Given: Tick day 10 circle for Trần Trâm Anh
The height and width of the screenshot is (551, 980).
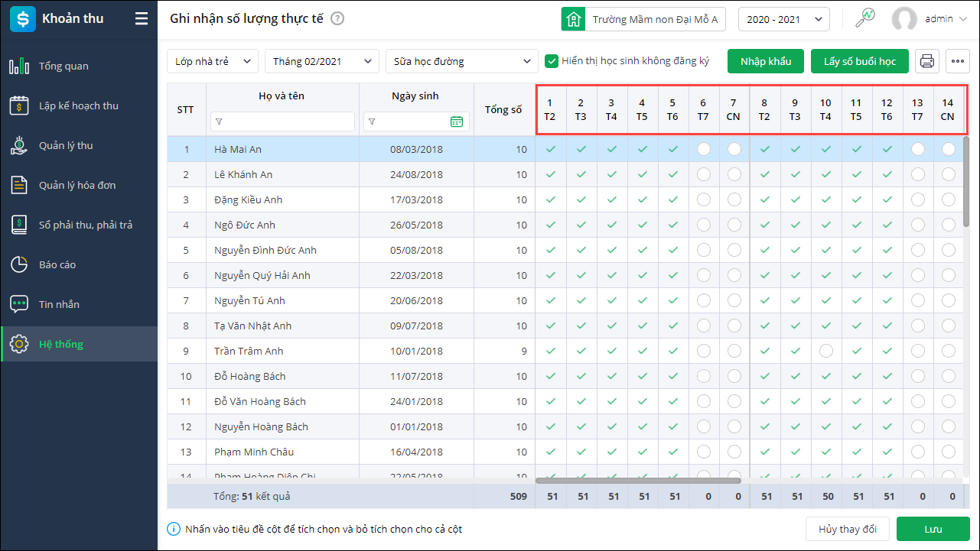Looking at the screenshot, I should click(825, 352).
